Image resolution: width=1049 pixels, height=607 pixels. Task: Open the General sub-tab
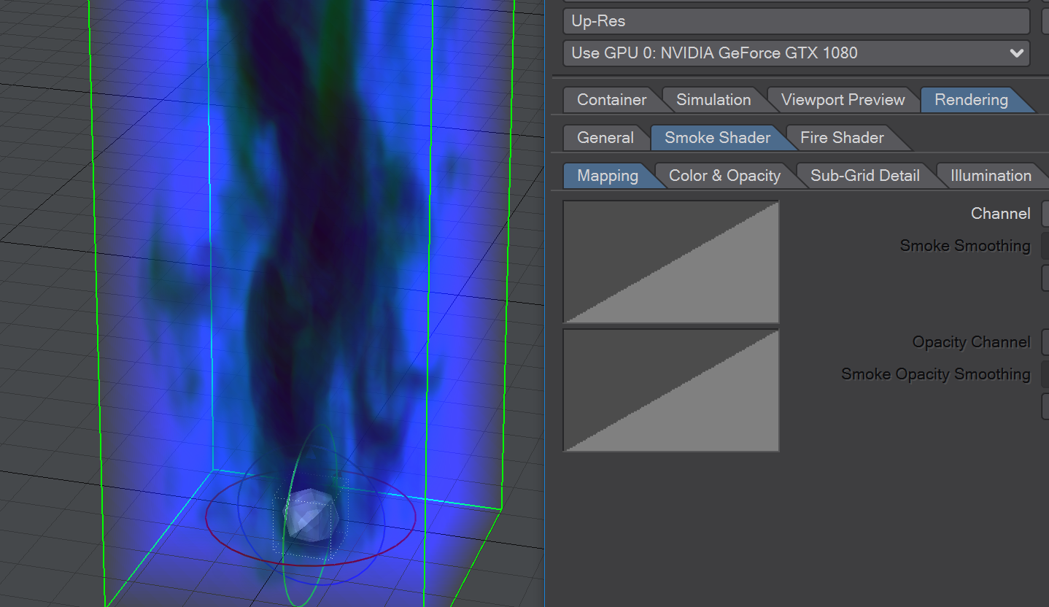tap(605, 138)
